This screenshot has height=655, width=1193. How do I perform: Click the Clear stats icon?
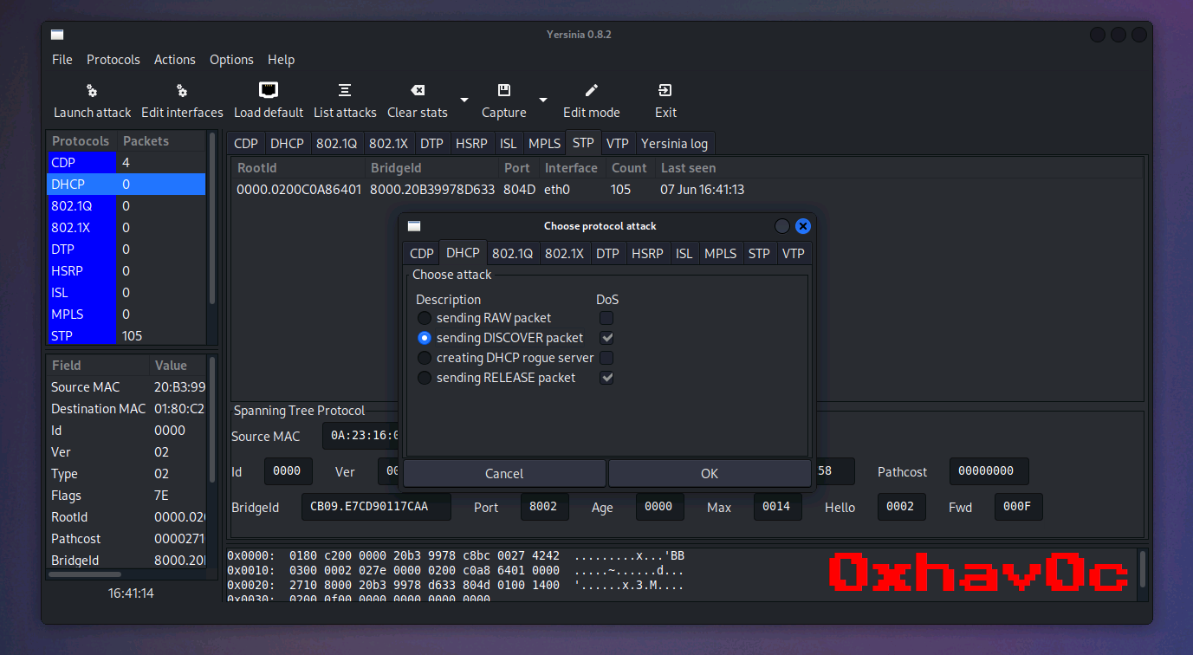point(418,91)
